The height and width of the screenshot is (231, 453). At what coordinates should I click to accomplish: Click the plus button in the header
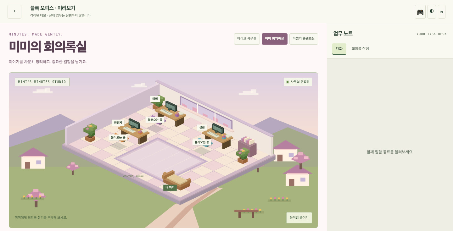tap(14, 12)
